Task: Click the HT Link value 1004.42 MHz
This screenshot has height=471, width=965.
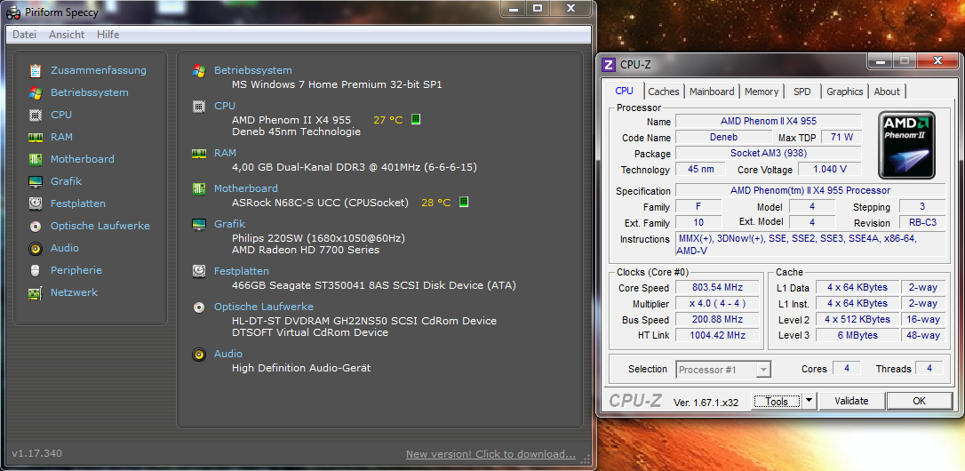Action: 719,336
